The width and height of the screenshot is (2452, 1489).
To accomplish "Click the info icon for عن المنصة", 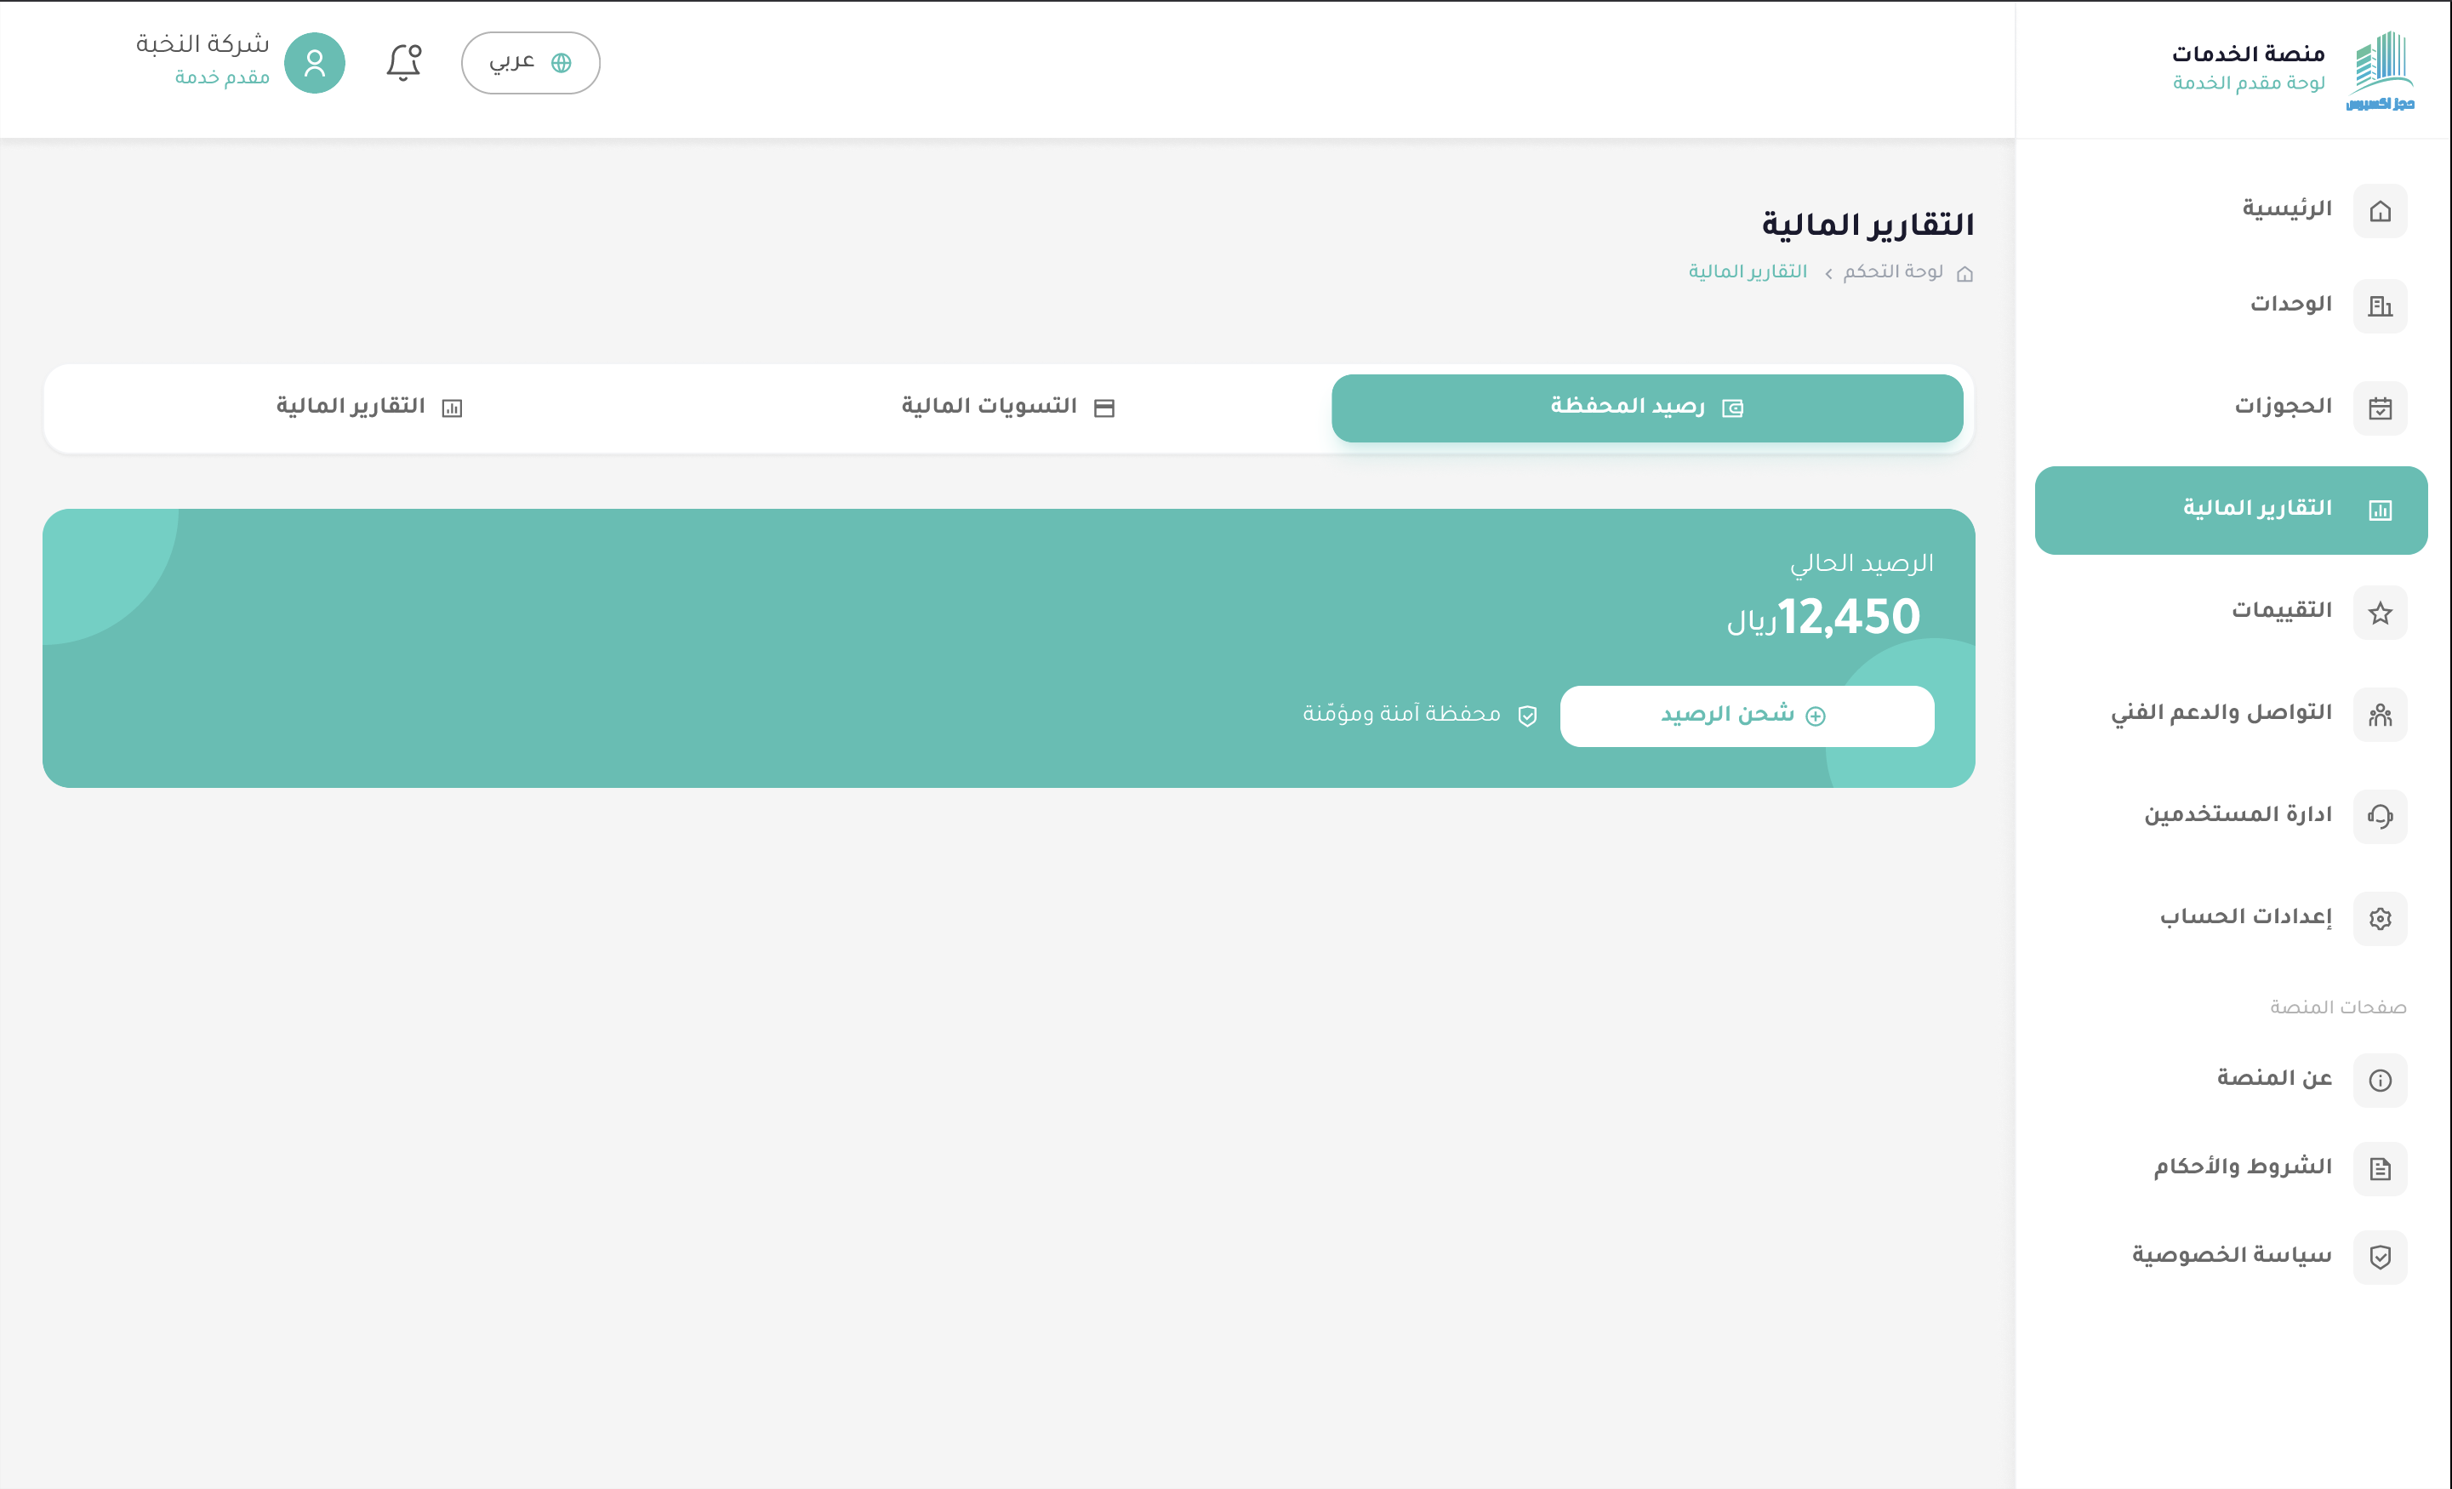I will 2380,1080.
